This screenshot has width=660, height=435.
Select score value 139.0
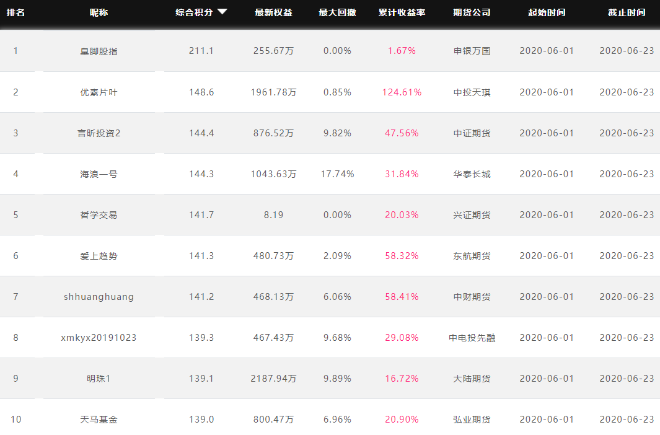coord(201,420)
